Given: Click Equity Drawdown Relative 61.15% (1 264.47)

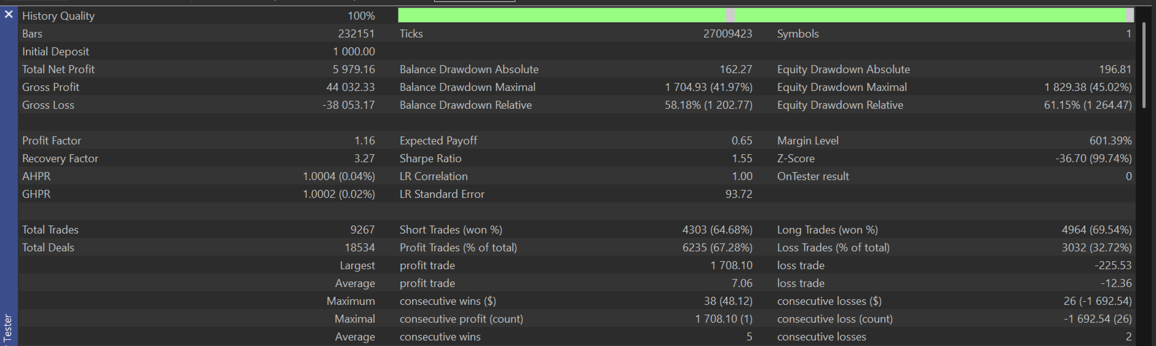Looking at the screenshot, I should pyautogui.click(x=1088, y=105).
